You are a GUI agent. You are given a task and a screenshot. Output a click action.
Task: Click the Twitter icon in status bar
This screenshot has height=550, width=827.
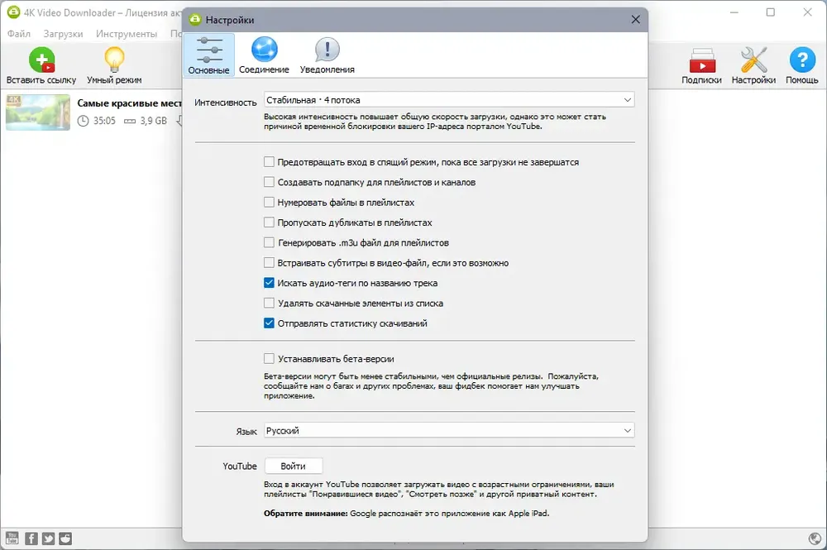click(x=49, y=538)
